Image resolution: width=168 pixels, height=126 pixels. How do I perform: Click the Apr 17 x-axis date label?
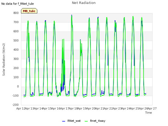click(65, 108)
